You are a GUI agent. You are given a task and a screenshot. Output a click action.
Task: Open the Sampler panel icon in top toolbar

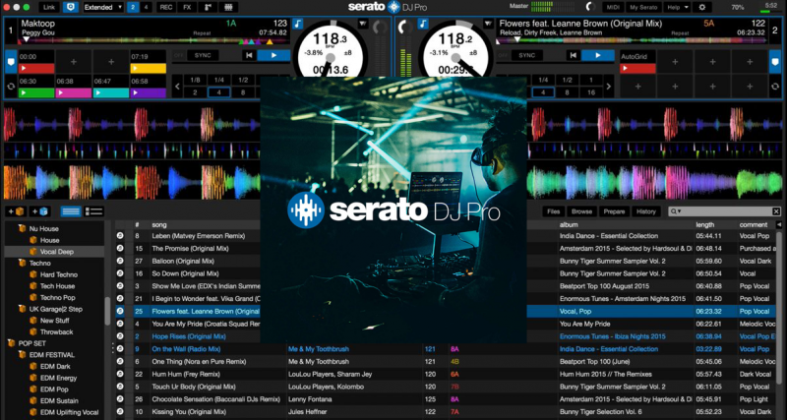tap(228, 8)
